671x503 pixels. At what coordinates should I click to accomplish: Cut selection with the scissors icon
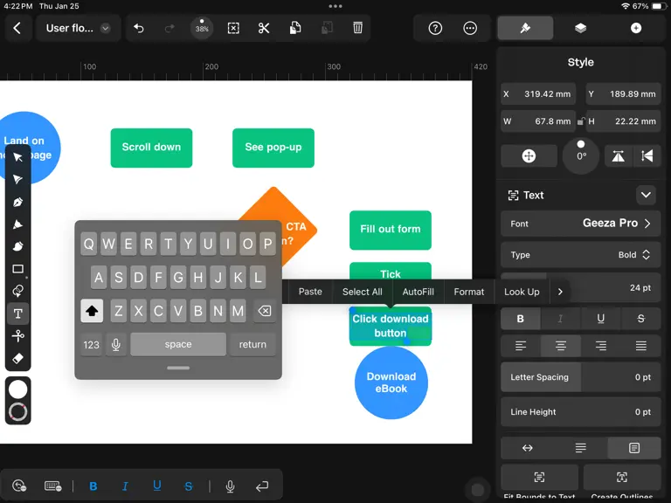pyautogui.click(x=264, y=28)
